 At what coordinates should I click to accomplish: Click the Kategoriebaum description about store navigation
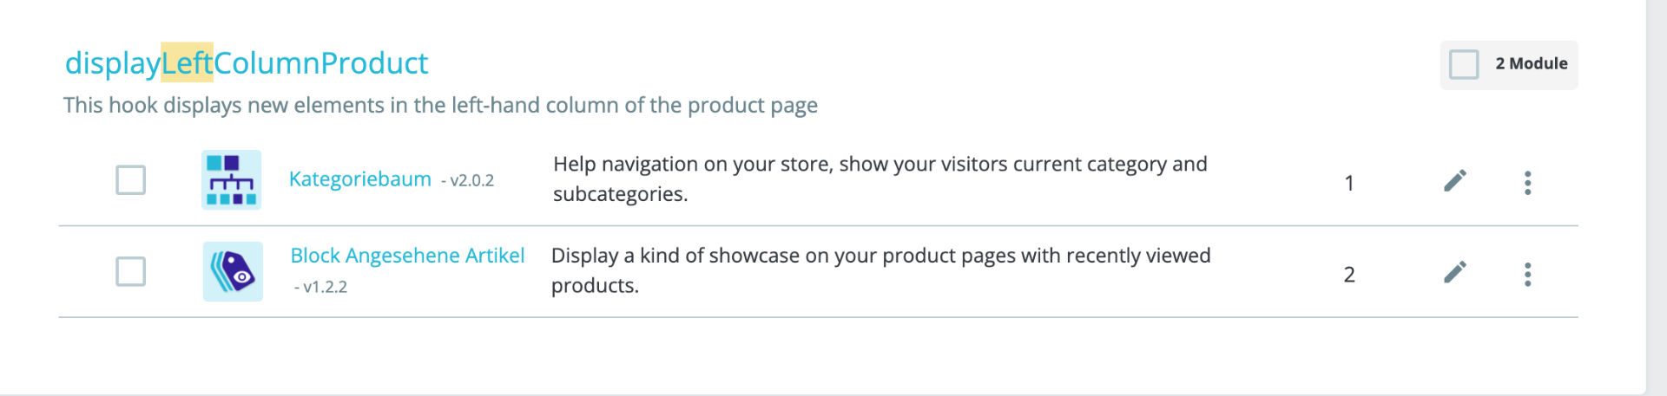click(x=880, y=179)
